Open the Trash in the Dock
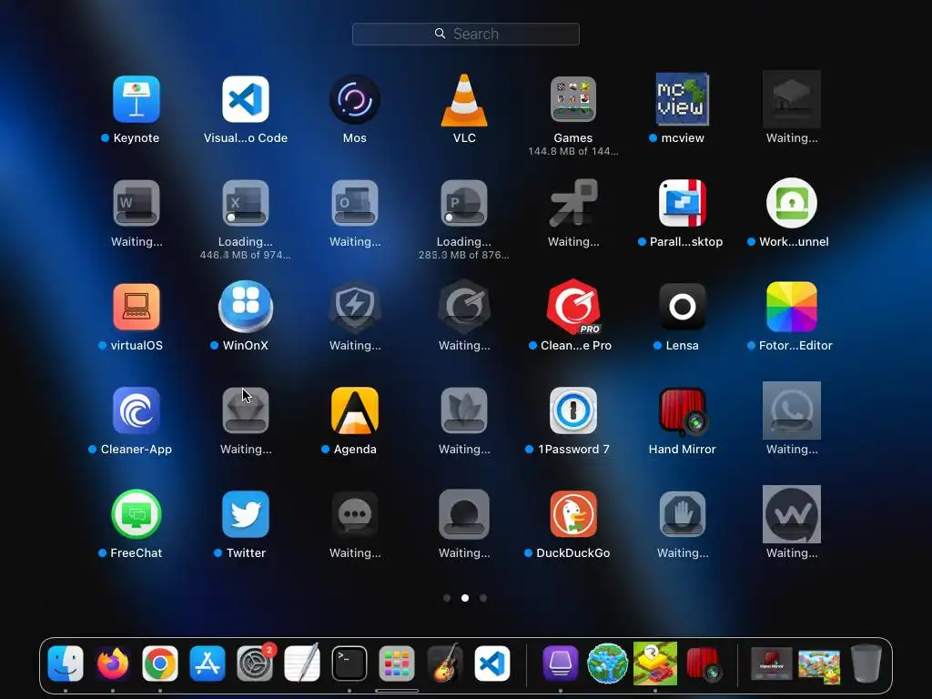Screen dimensions: 932x699 tap(866, 664)
